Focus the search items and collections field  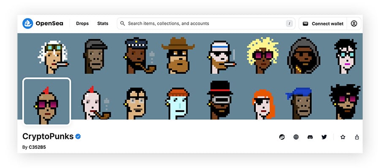click(x=206, y=24)
